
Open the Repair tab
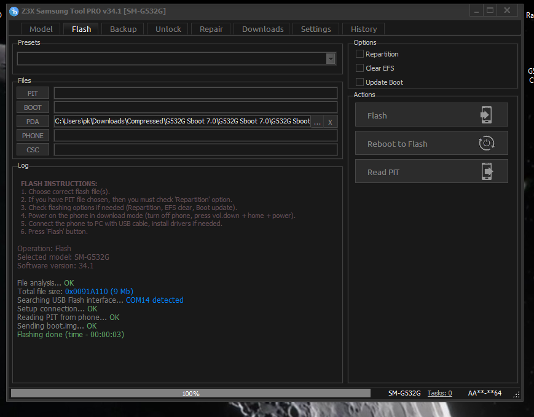[x=211, y=29]
